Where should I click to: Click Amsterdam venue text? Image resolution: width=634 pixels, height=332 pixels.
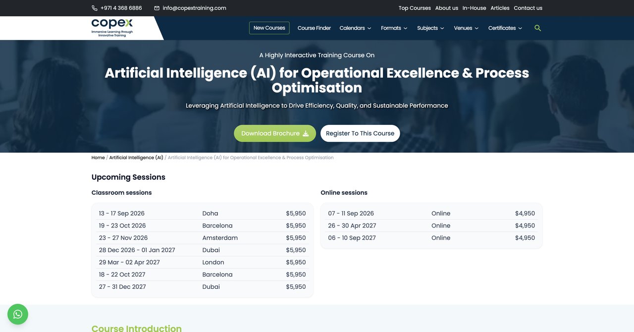tap(220, 238)
